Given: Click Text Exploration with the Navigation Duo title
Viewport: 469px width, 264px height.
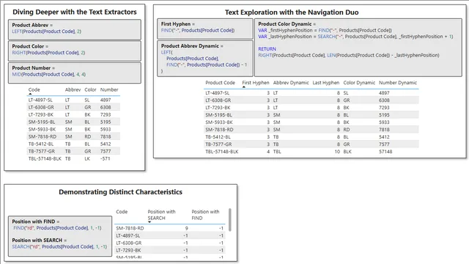Looking at the screenshot, I should click(292, 12).
